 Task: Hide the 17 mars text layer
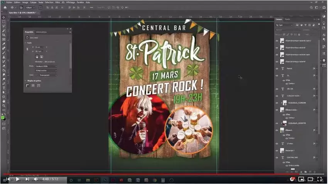277,144
